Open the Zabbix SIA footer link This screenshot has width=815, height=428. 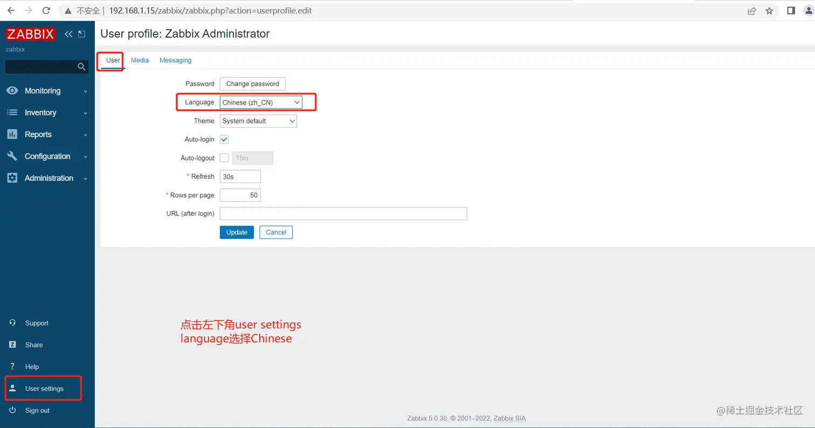pos(510,418)
